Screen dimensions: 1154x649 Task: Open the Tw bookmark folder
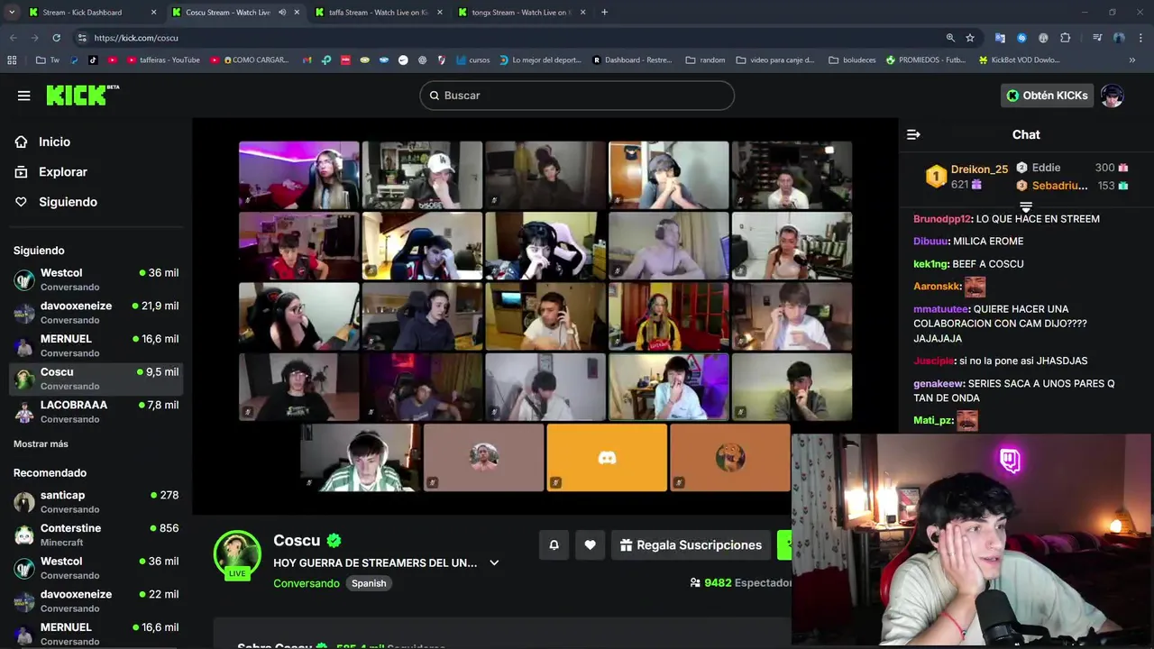point(48,60)
